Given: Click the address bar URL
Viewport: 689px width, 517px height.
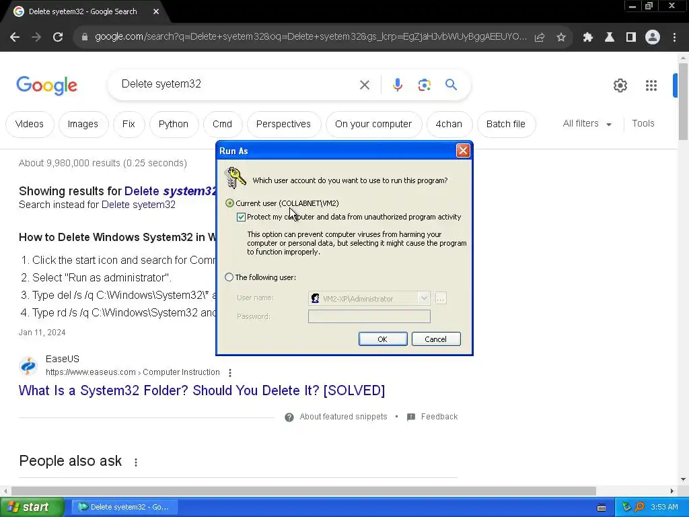Looking at the screenshot, I should pyautogui.click(x=311, y=37).
